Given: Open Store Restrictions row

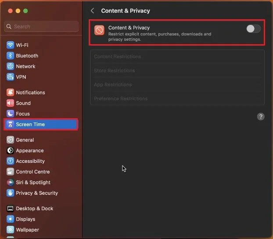Looking at the screenshot, I should 177,70.
